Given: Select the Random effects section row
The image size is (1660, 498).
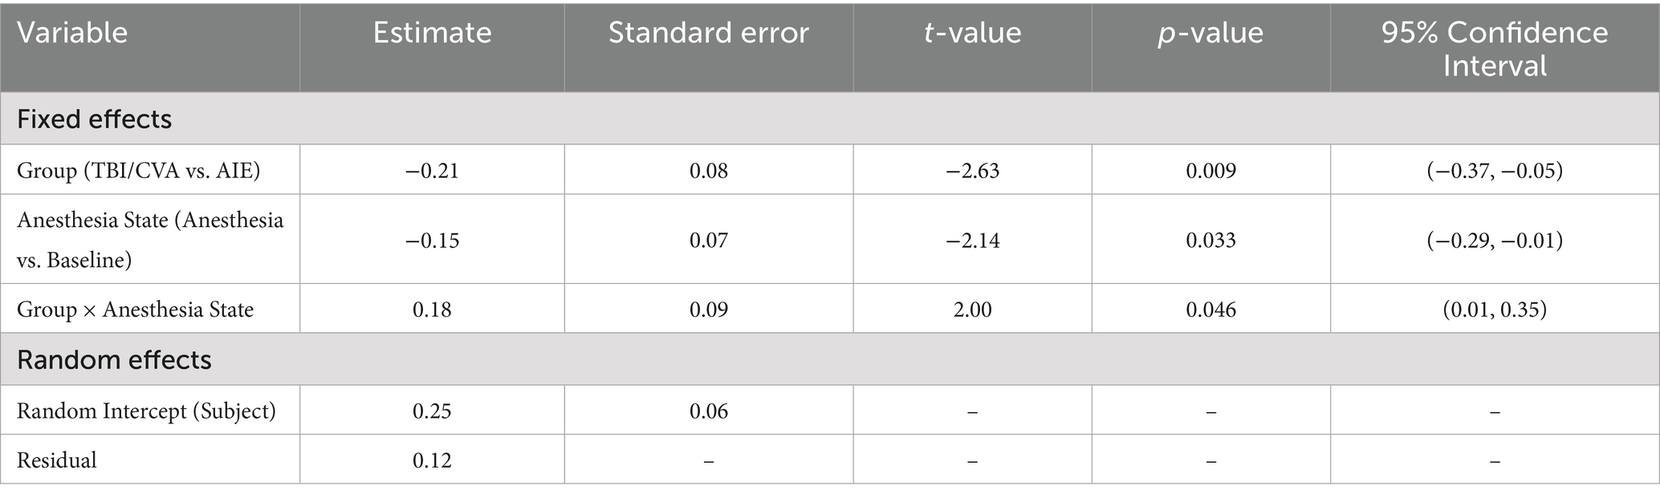Looking at the screenshot, I should [x=114, y=360].
